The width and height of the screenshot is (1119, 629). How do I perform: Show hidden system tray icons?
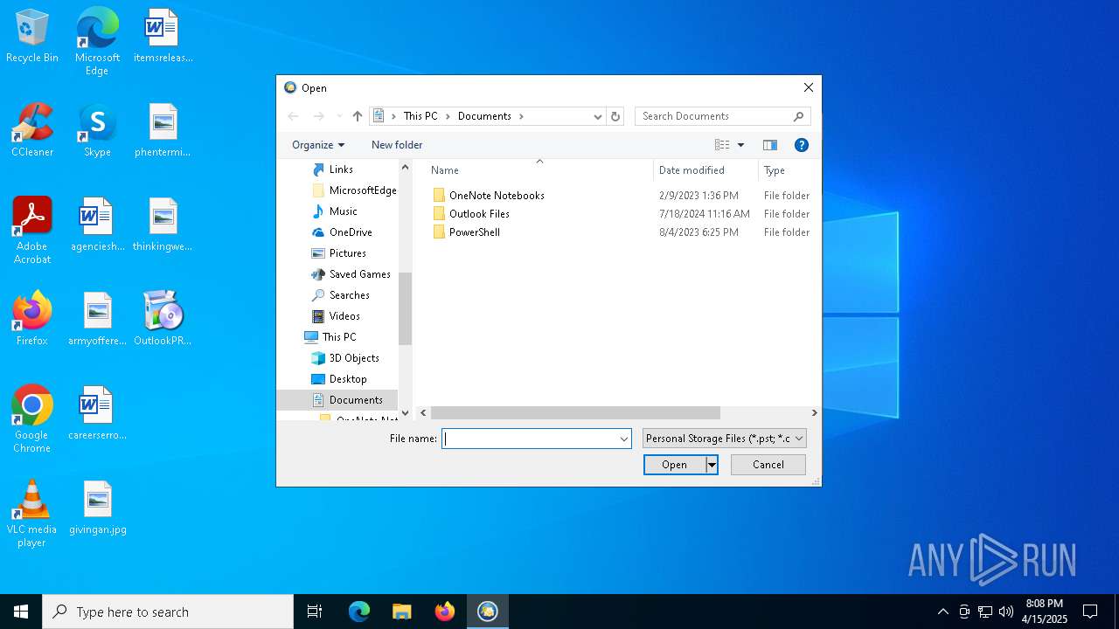pos(942,612)
